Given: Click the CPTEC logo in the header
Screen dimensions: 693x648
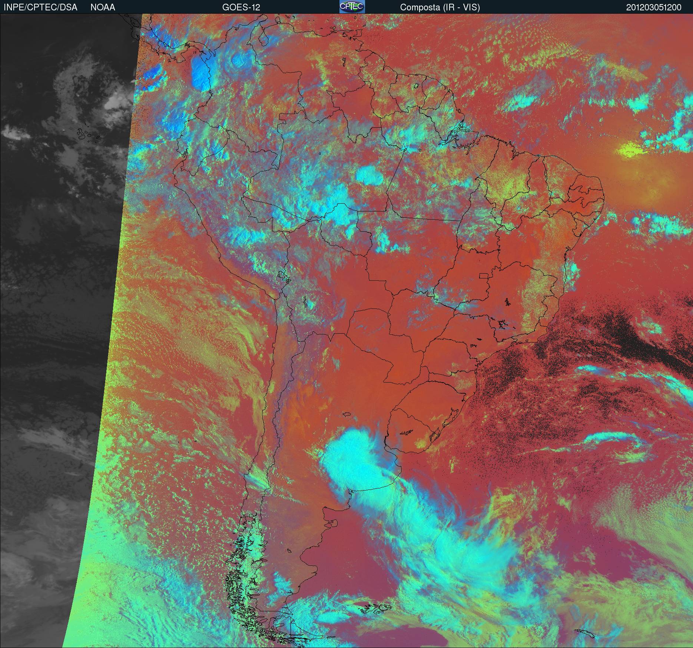Looking at the screenshot, I should [352, 7].
